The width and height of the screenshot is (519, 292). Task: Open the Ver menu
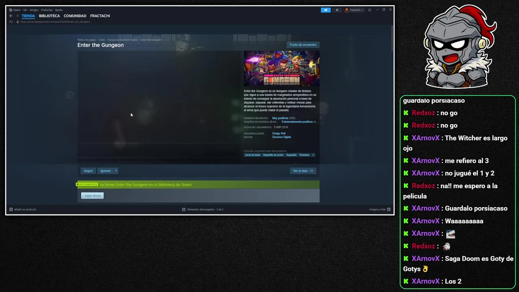pos(25,10)
